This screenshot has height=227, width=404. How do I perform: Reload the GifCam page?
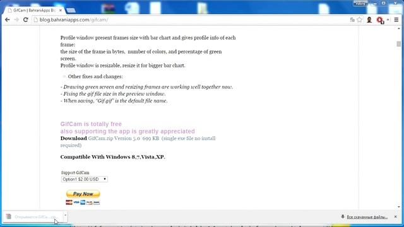tap(25, 20)
